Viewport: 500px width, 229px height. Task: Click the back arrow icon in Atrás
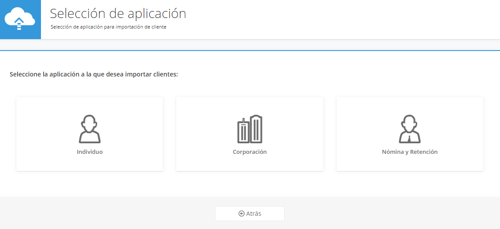(241, 214)
